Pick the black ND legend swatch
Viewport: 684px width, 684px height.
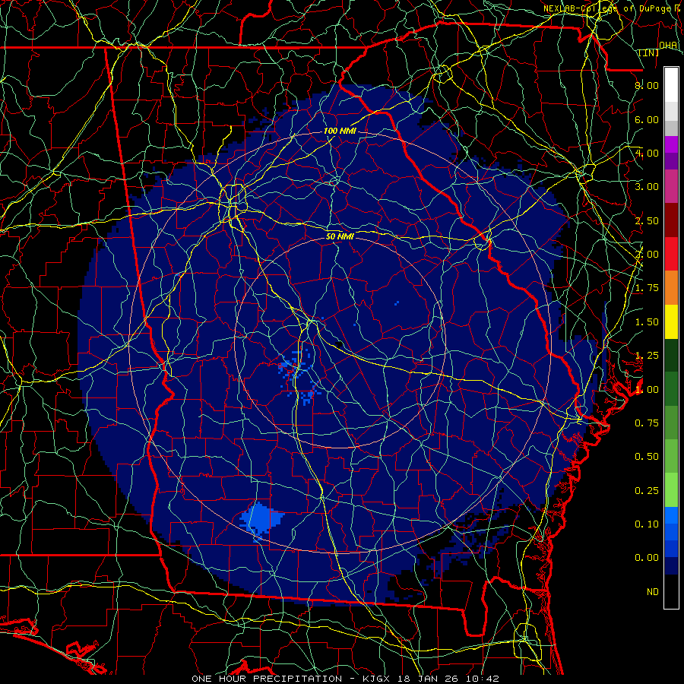(671, 591)
